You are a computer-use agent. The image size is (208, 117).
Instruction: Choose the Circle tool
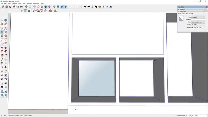click(x=2, y=36)
